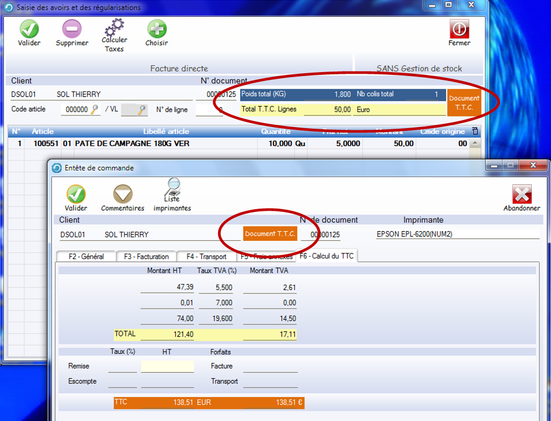Screen dimensions: 551x421
Task: Click the VL lookup magnifier icon
Action: (143, 110)
